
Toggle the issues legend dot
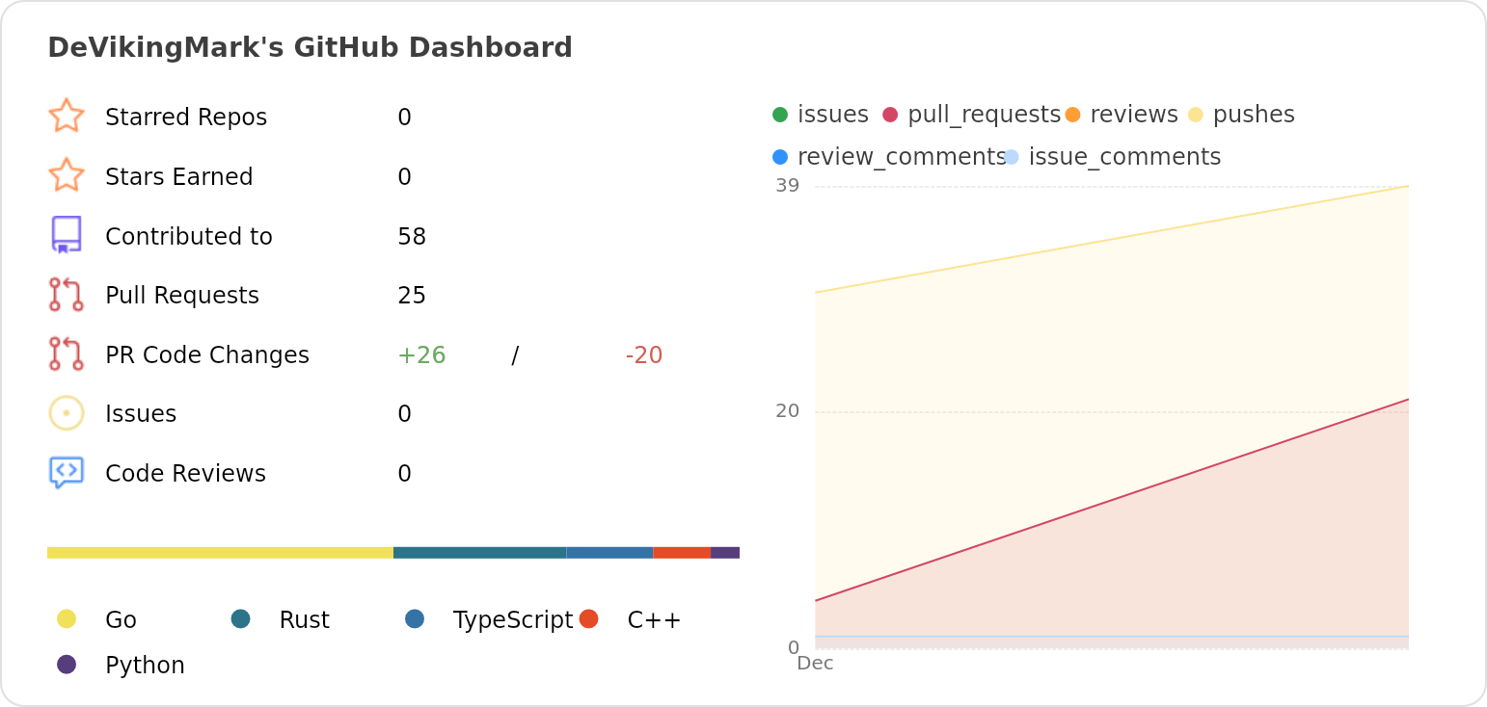pos(780,115)
